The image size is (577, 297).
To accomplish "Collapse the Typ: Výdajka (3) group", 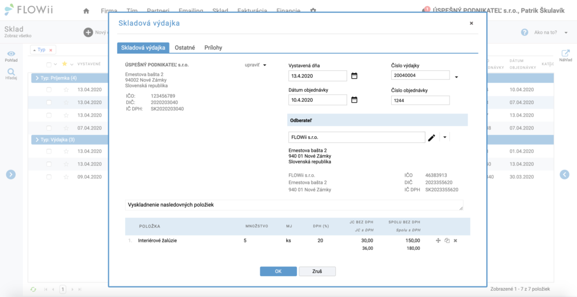I will coord(38,139).
